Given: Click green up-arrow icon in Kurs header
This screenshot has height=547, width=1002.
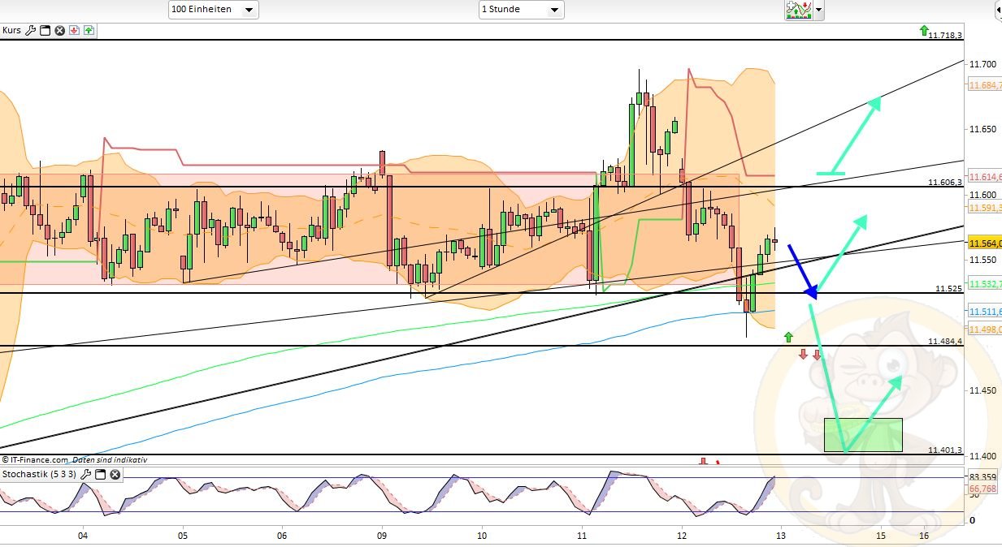Looking at the screenshot, I should [89, 31].
